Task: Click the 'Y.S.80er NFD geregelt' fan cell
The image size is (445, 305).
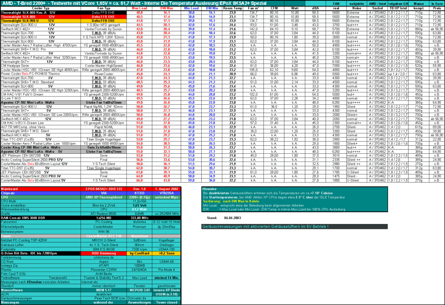Action: coord(104,25)
